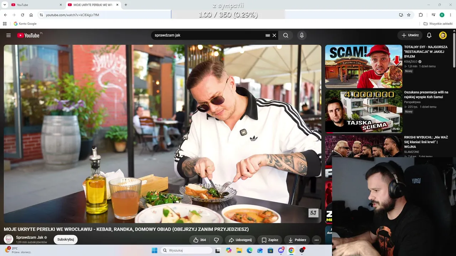Subscribe with the Subskrybuj button
Image resolution: width=456 pixels, height=256 pixels.
[66, 239]
